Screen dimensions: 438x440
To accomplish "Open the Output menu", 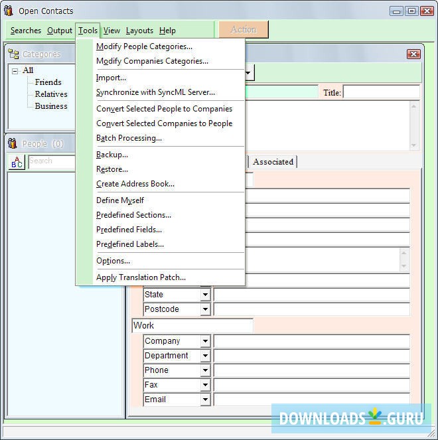I will (x=60, y=31).
